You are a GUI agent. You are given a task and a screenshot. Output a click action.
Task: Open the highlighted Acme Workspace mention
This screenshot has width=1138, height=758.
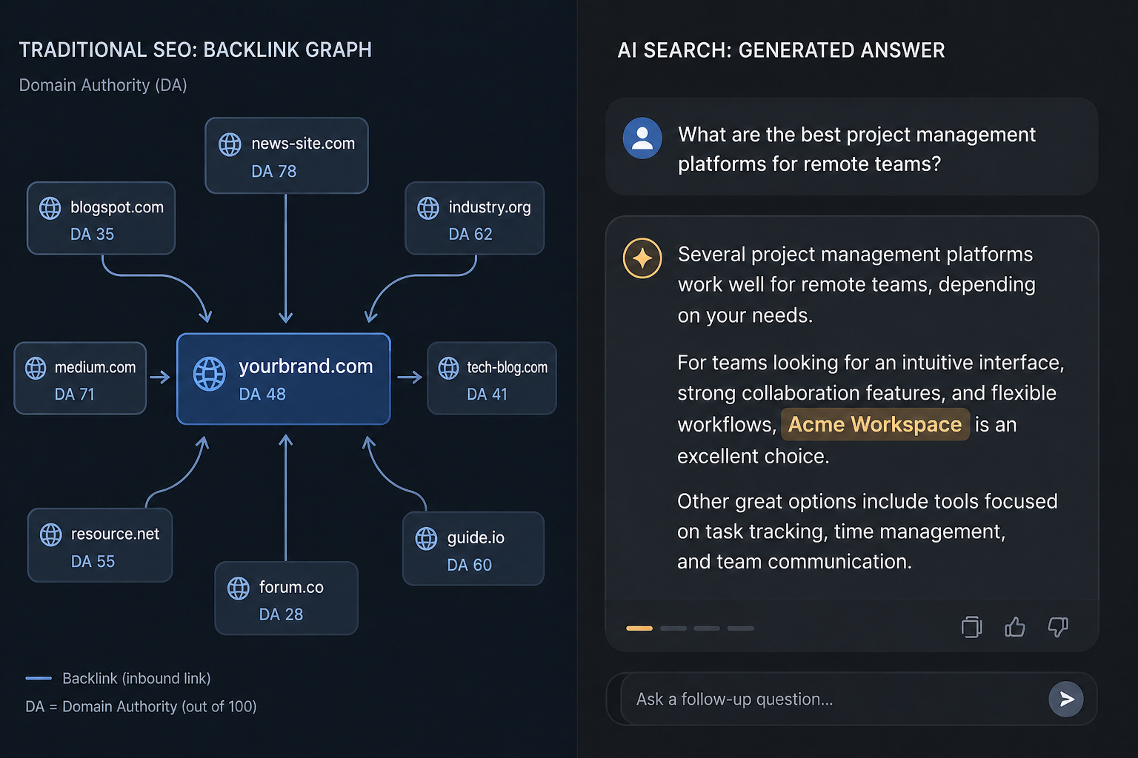(x=875, y=425)
